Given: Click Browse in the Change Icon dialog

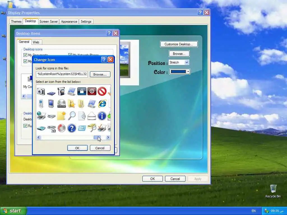Looking at the screenshot, I should click(x=100, y=74).
